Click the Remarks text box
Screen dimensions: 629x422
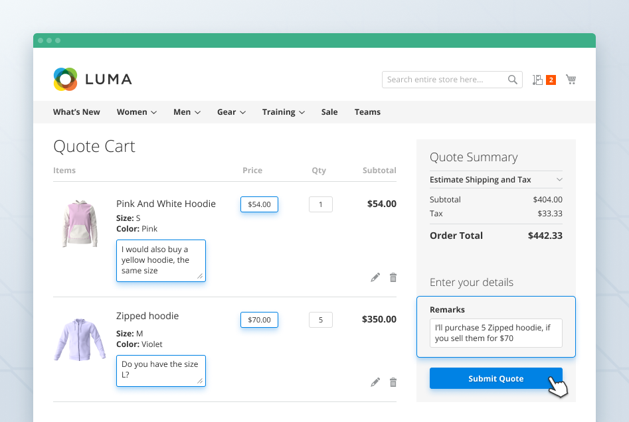coord(495,333)
